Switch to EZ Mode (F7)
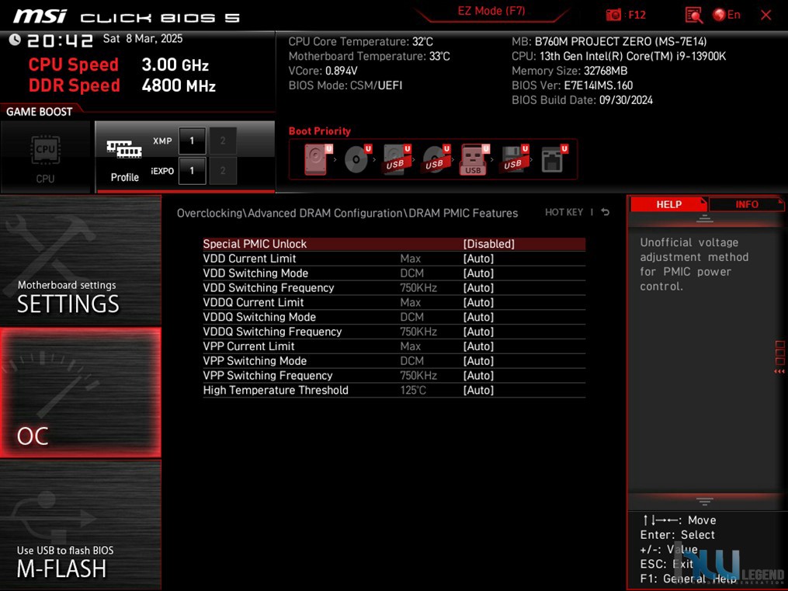The height and width of the screenshot is (591, 788). tap(491, 11)
